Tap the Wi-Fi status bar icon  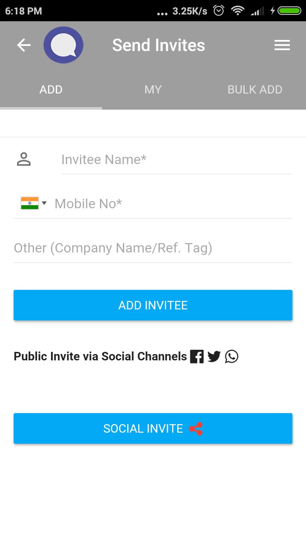click(x=237, y=11)
